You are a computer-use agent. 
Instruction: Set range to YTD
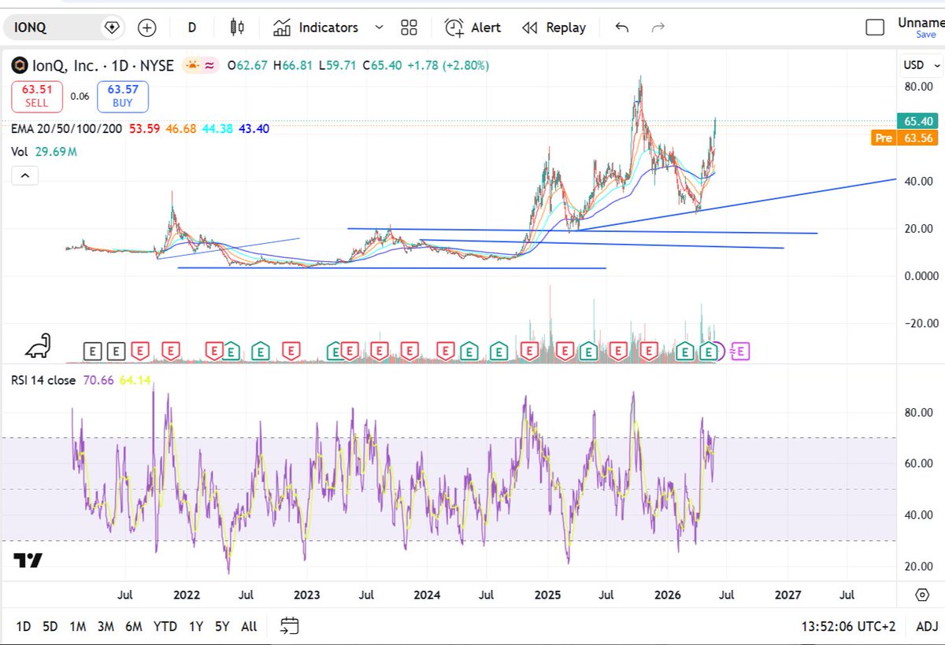pyautogui.click(x=165, y=627)
